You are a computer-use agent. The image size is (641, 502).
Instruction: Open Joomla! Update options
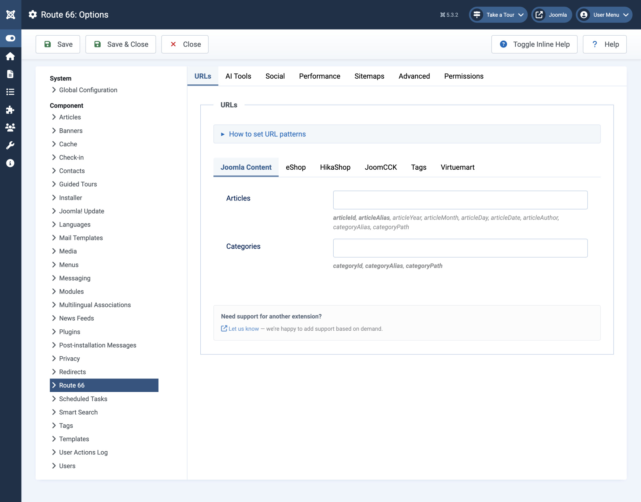pos(81,211)
